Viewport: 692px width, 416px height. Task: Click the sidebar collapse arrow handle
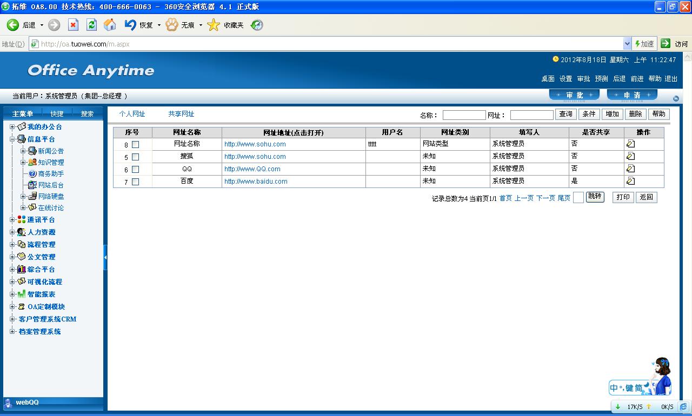(x=105, y=258)
